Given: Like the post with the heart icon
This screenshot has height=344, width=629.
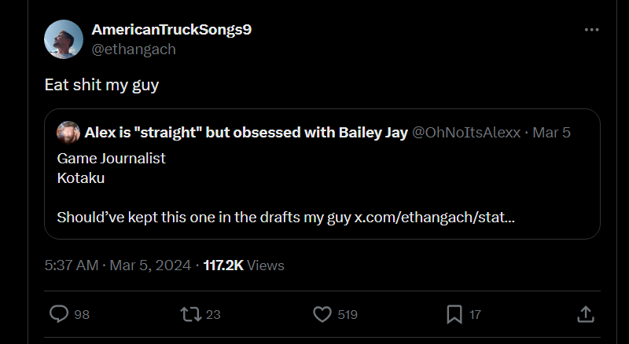Looking at the screenshot, I should coord(322,314).
